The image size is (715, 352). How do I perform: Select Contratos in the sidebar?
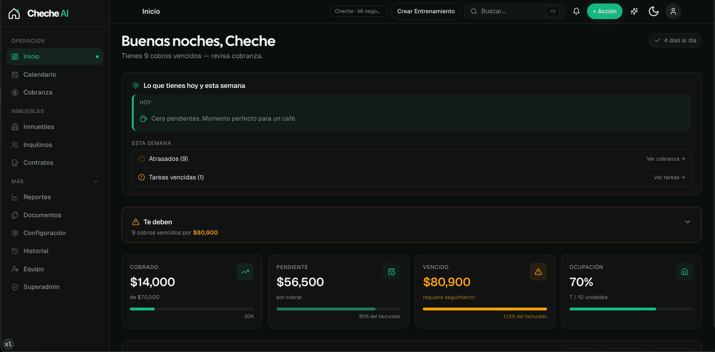click(x=55, y=163)
